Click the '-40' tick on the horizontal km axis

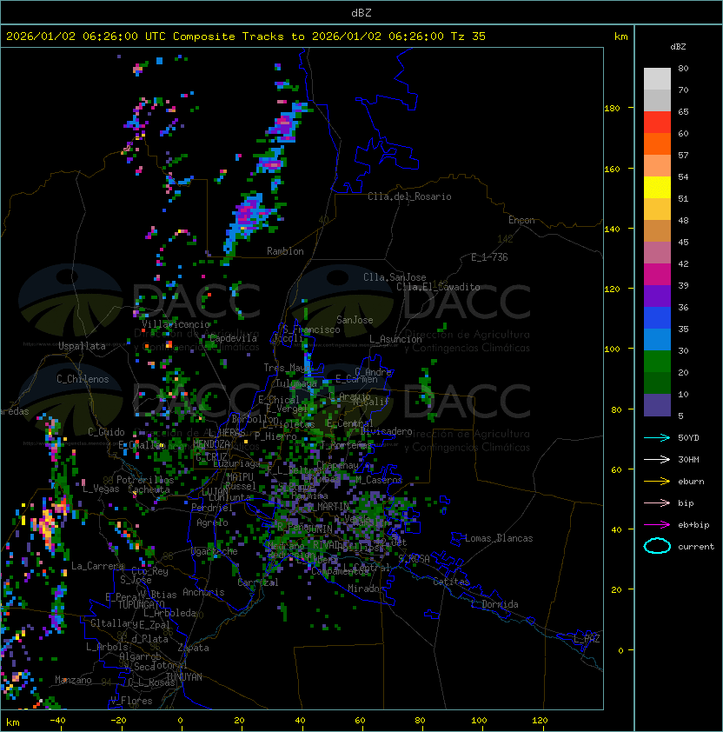point(57,721)
